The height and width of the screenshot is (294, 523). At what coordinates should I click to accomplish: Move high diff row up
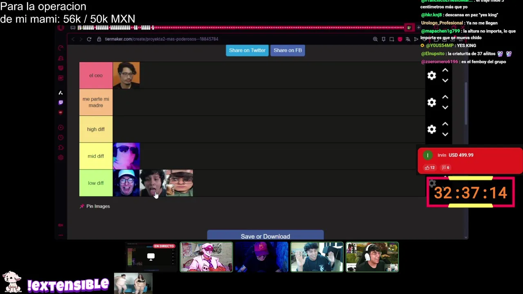pyautogui.click(x=445, y=124)
